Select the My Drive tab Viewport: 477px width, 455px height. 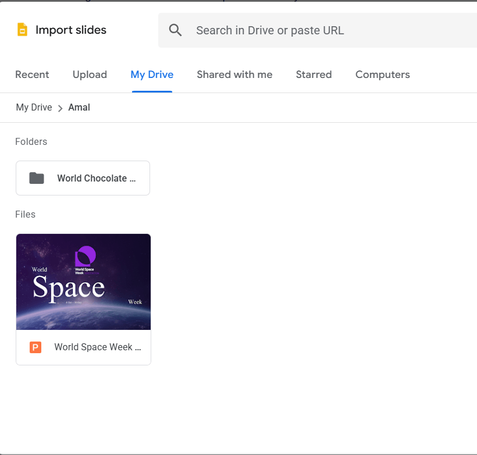152,74
